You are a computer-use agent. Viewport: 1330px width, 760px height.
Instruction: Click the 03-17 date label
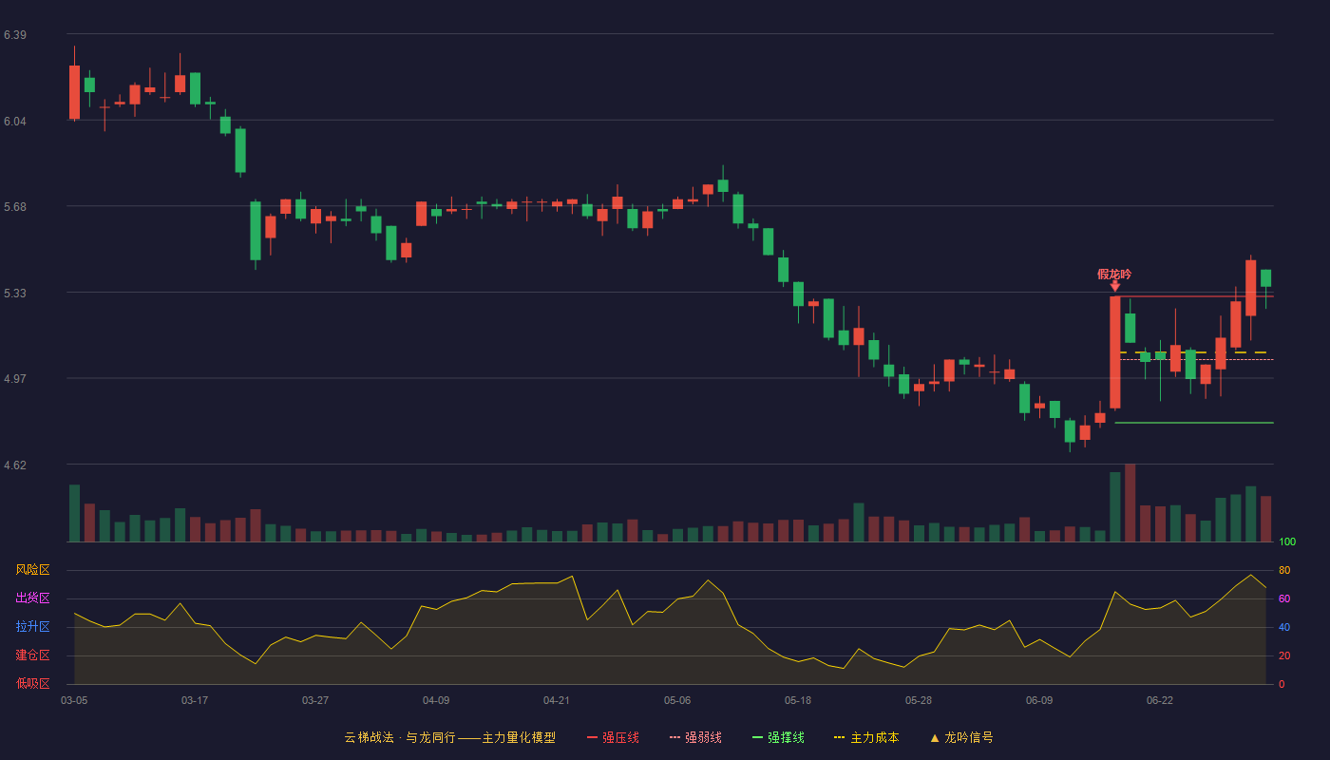[195, 700]
